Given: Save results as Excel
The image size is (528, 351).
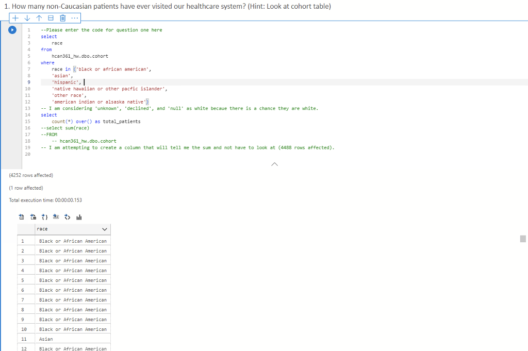Looking at the screenshot, I should pos(33,216).
